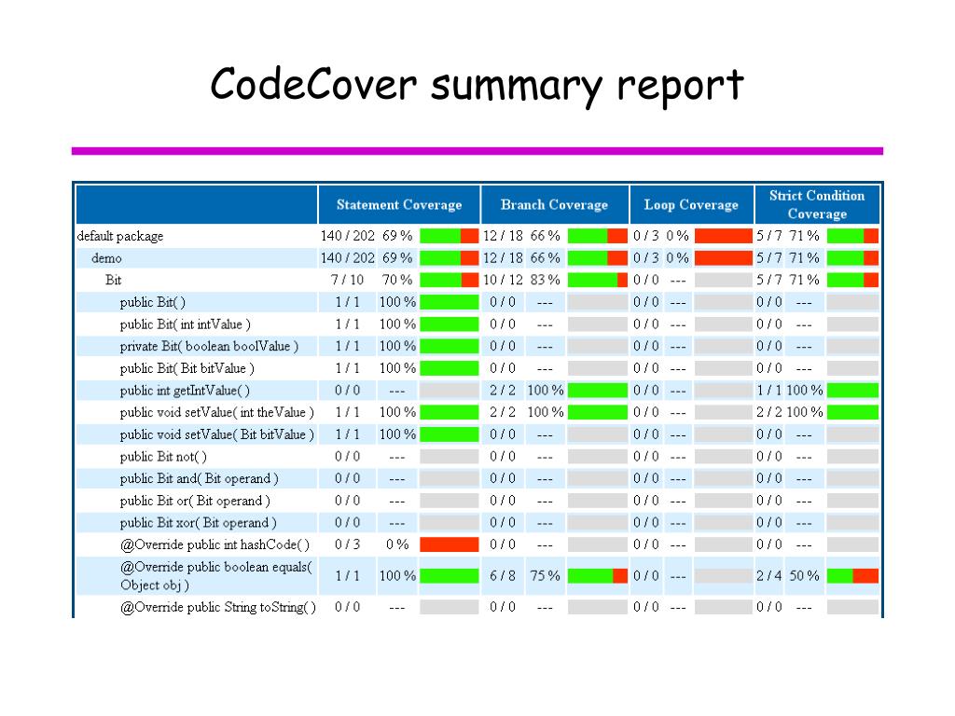Click the Statement Coverage column header

[x=399, y=204]
